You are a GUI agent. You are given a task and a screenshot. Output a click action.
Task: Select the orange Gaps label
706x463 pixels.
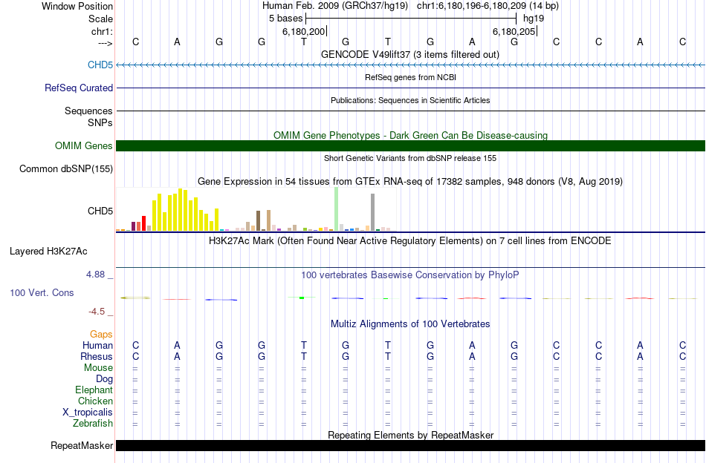click(x=101, y=334)
